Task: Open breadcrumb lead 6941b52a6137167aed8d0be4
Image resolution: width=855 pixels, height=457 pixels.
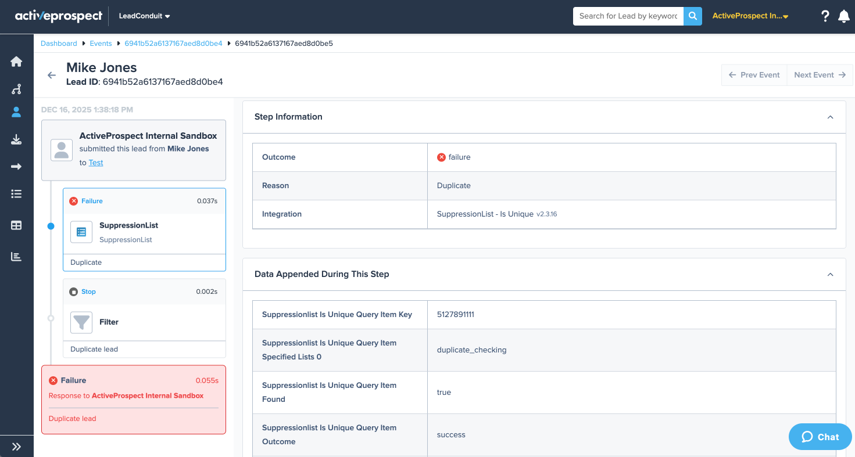Action: click(173, 44)
